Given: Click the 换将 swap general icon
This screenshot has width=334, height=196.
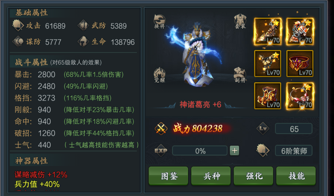Looking at the screenshot, I should pyautogui.click(x=160, y=22).
